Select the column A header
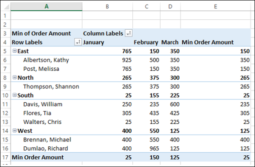Viewport: 255px width, 167px height. click(x=46, y=6)
